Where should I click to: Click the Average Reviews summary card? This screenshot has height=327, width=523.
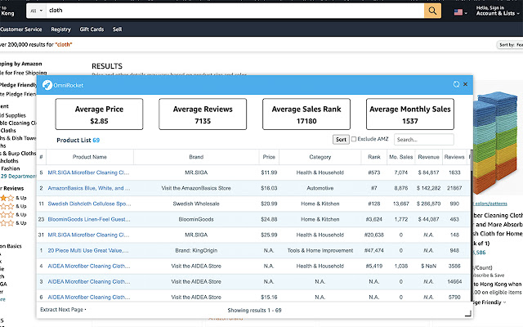tap(203, 114)
